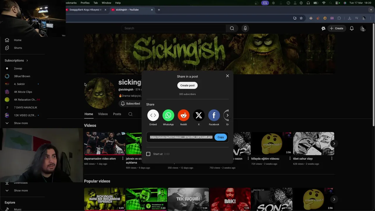This screenshot has height=211, width=375.
Task: Open the YouTube account avatar menu
Action: (363, 28)
